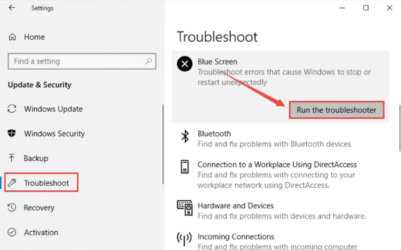The height and width of the screenshot is (250, 401).
Task: Click the Find a setting search box
Action: coord(82,61)
